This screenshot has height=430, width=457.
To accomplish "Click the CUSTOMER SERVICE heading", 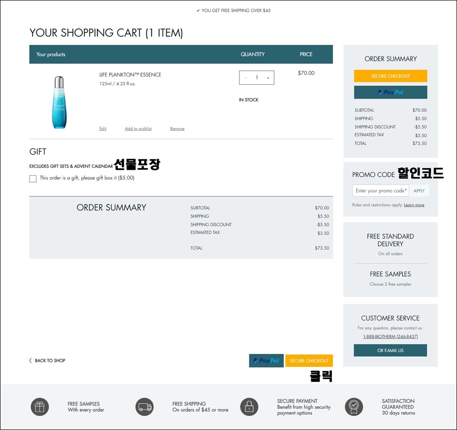I will tap(390, 318).
